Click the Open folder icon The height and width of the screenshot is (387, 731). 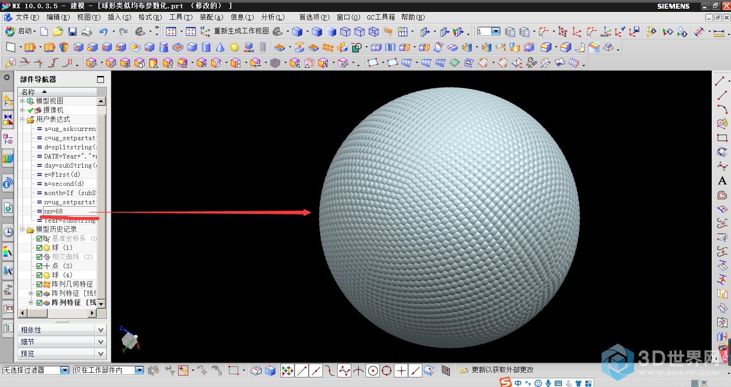58,31
